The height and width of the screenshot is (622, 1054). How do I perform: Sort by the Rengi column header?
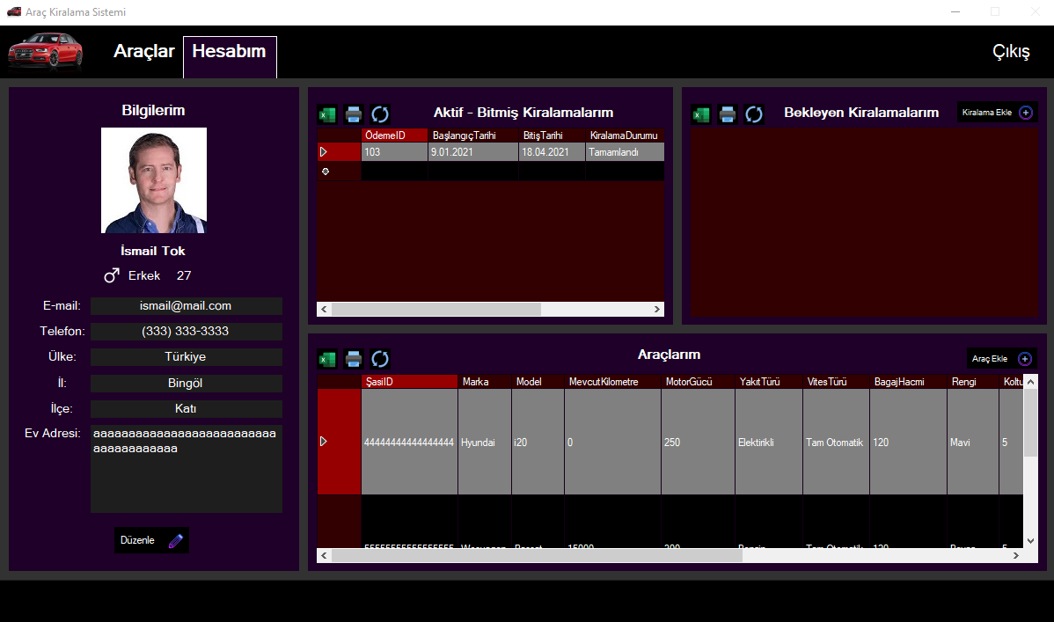point(973,382)
